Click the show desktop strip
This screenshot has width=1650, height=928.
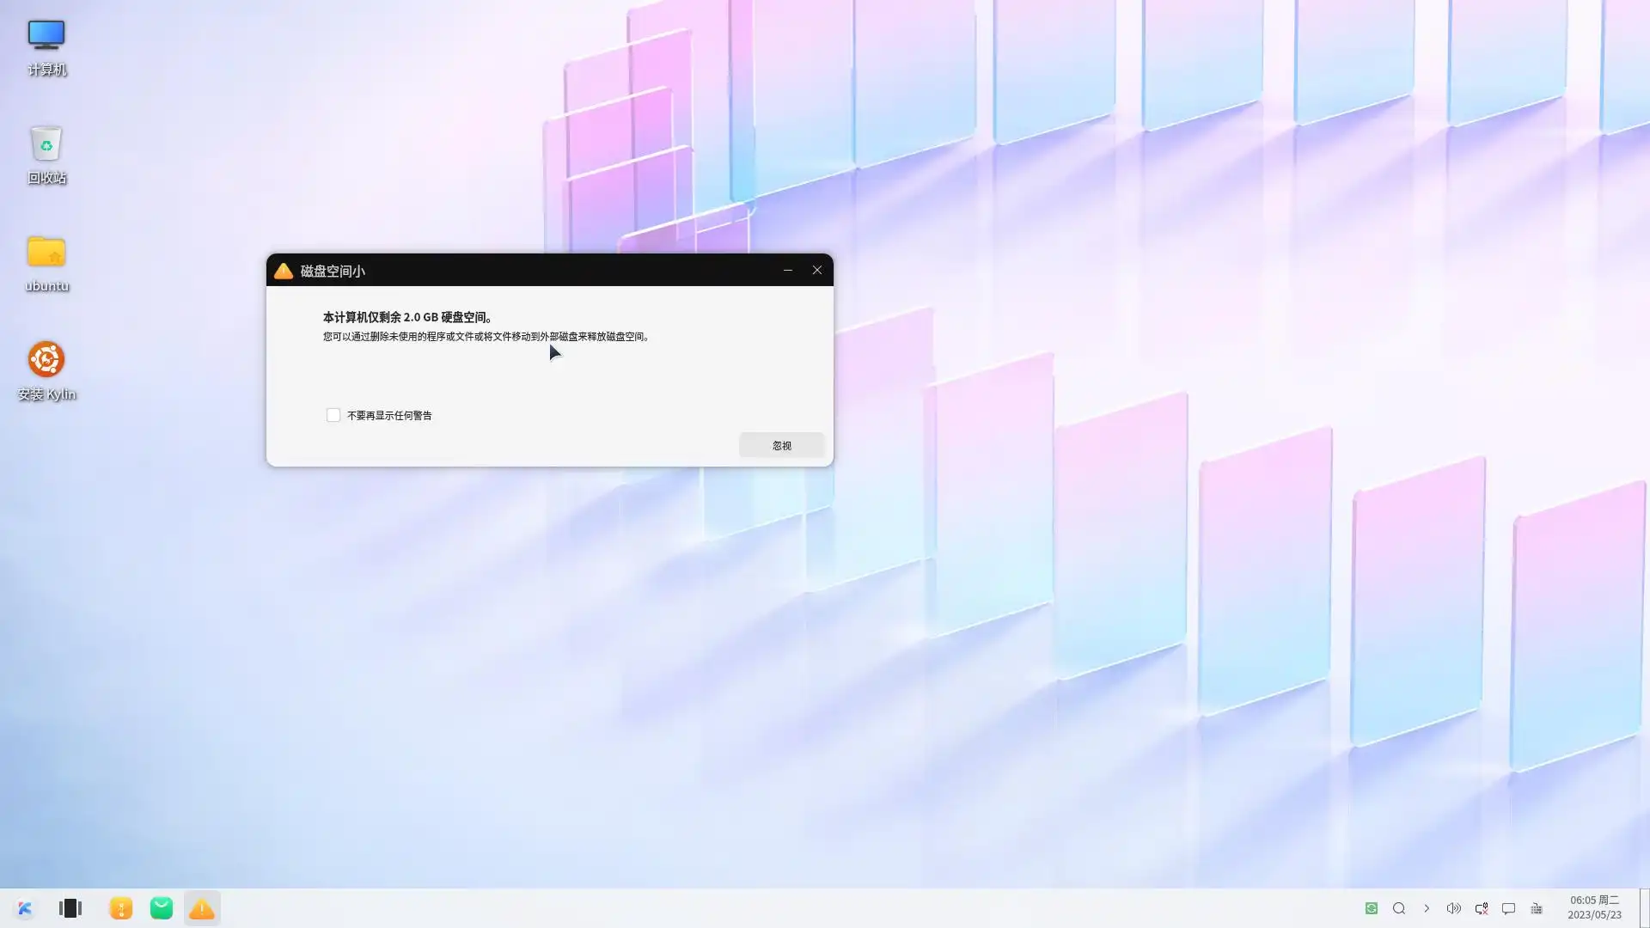coord(1644,908)
